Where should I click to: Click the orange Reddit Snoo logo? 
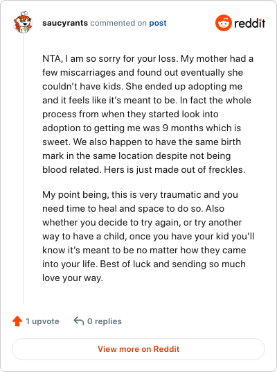(223, 23)
